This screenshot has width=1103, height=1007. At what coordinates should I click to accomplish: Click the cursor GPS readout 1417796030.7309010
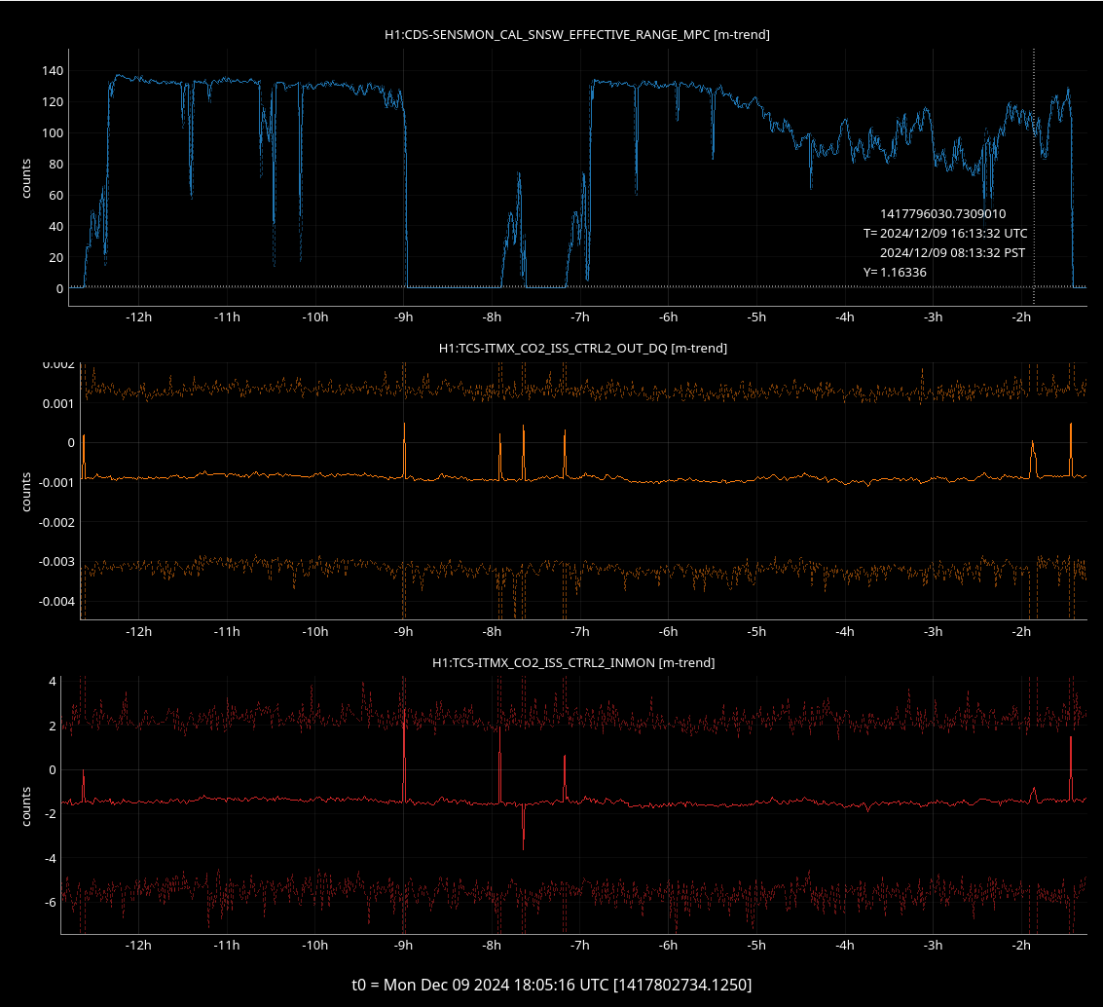942,214
